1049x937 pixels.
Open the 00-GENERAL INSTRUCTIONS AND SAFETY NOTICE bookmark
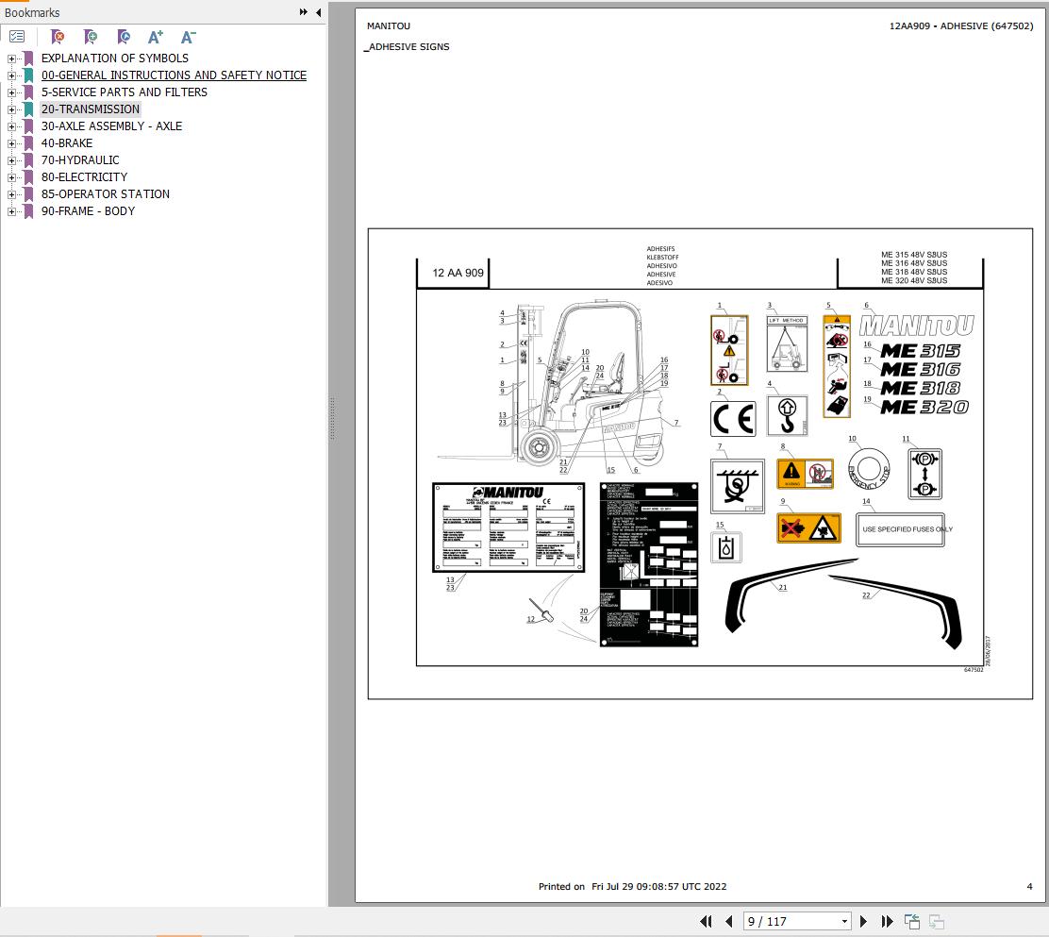(x=174, y=75)
